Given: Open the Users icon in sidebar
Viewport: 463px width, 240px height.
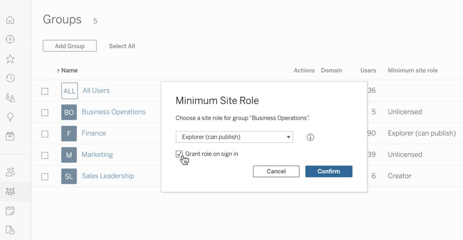Looking at the screenshot, I should [x=10, y=172].
